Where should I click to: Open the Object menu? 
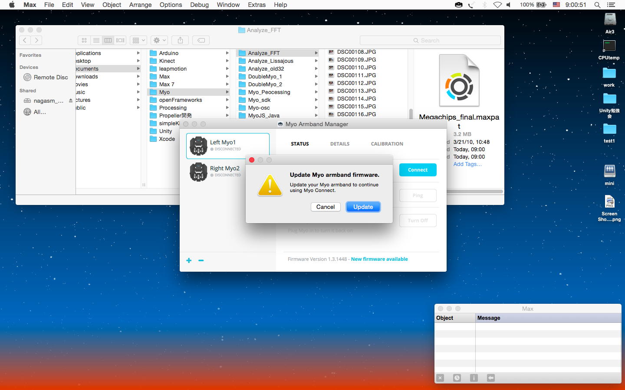[112, 5]
